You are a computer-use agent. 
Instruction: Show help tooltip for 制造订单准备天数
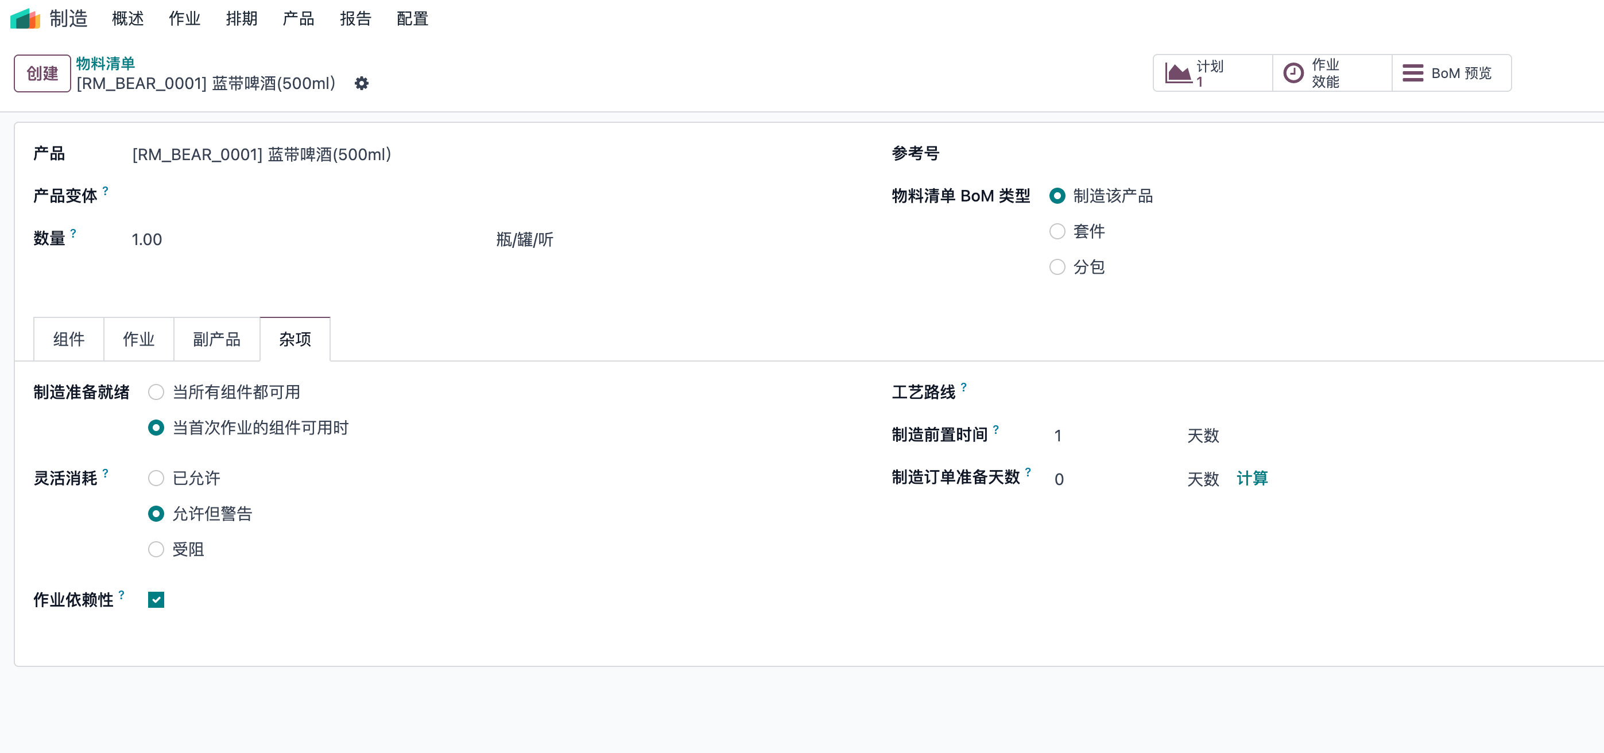(1028, 472)
